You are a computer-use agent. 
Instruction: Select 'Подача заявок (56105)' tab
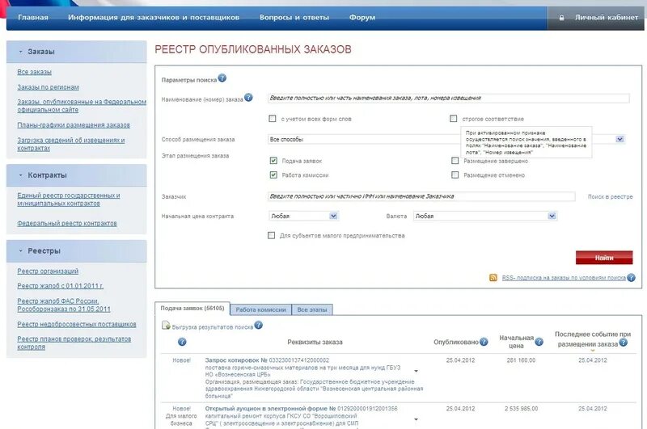[192, 309]
